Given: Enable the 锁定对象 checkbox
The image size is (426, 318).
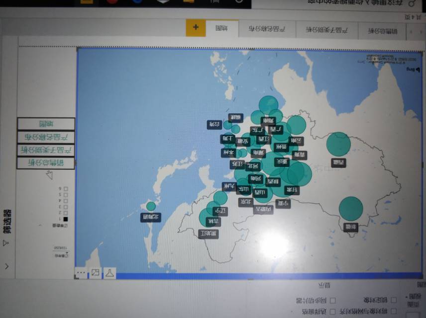Looking at the screenshot, I should point(393,300).
